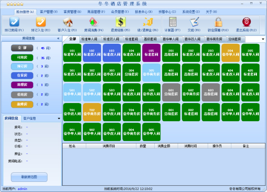Launch the 计算器 (F7) calculator icon
Screen dimensions: 267x192
[173, 22]
